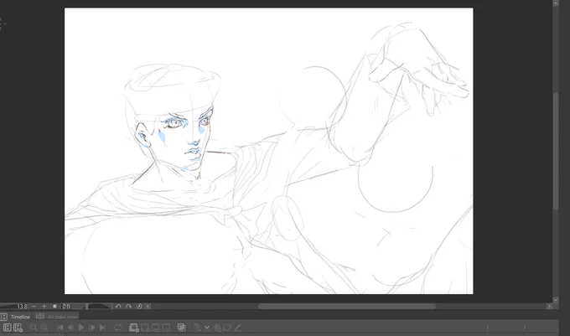Click the down arrow of the vertical scrollbar
This screenshot has height=336, width=570.
[556, 300]
